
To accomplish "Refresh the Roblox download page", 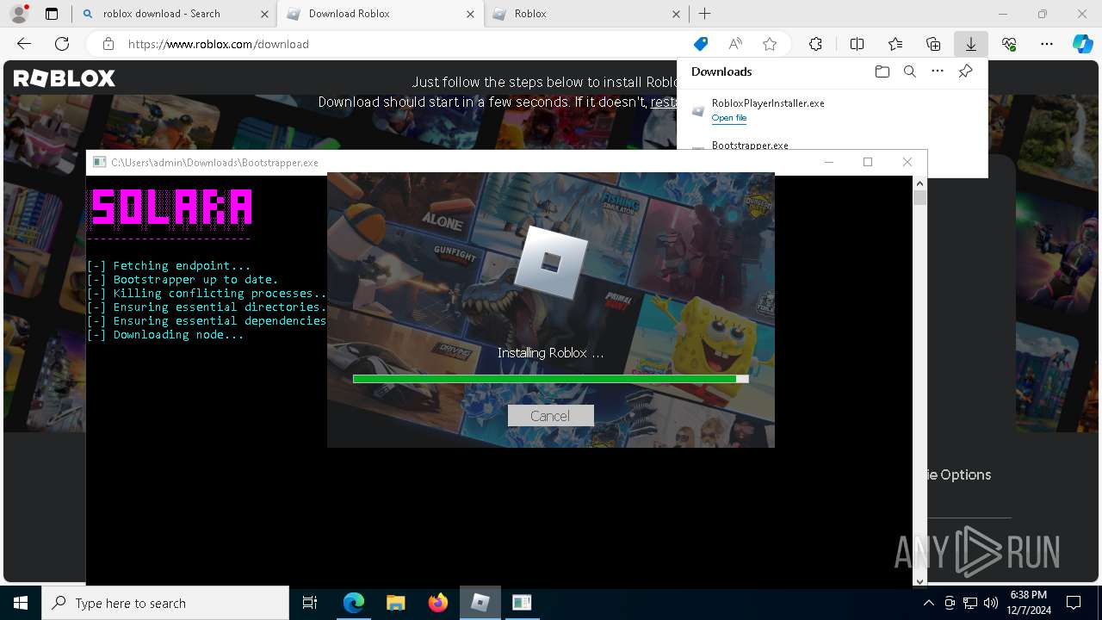I will [62, 44].
